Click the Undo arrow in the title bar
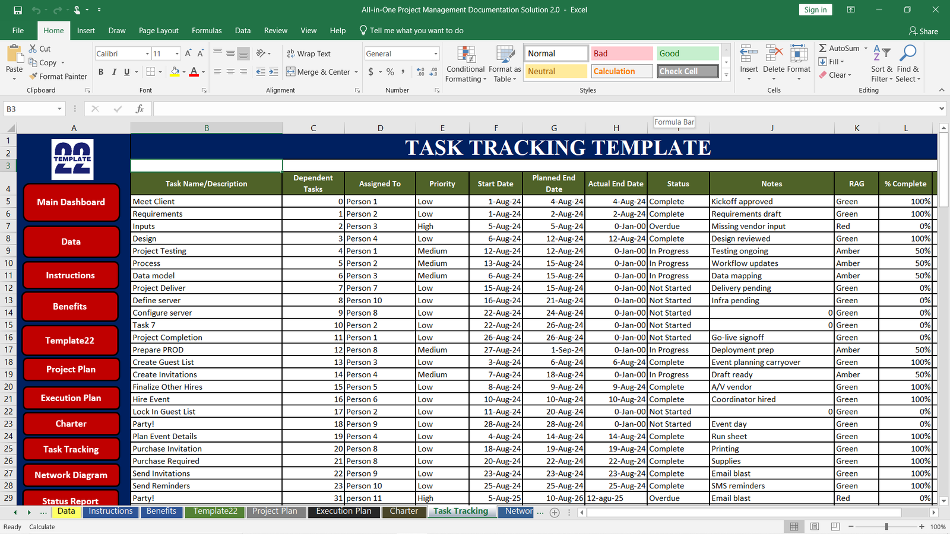 tap(36, 10)
